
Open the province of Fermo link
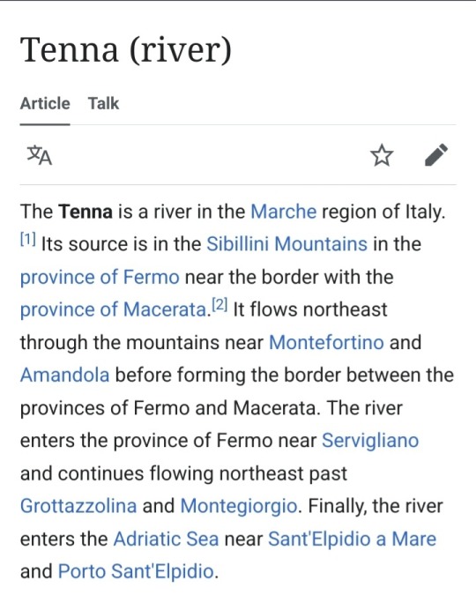pyautogui.click(x=100, y=277)
